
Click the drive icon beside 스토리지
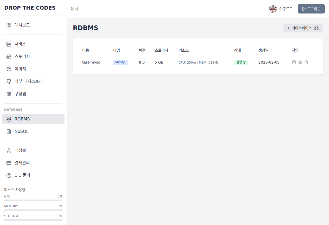point(9,56)
